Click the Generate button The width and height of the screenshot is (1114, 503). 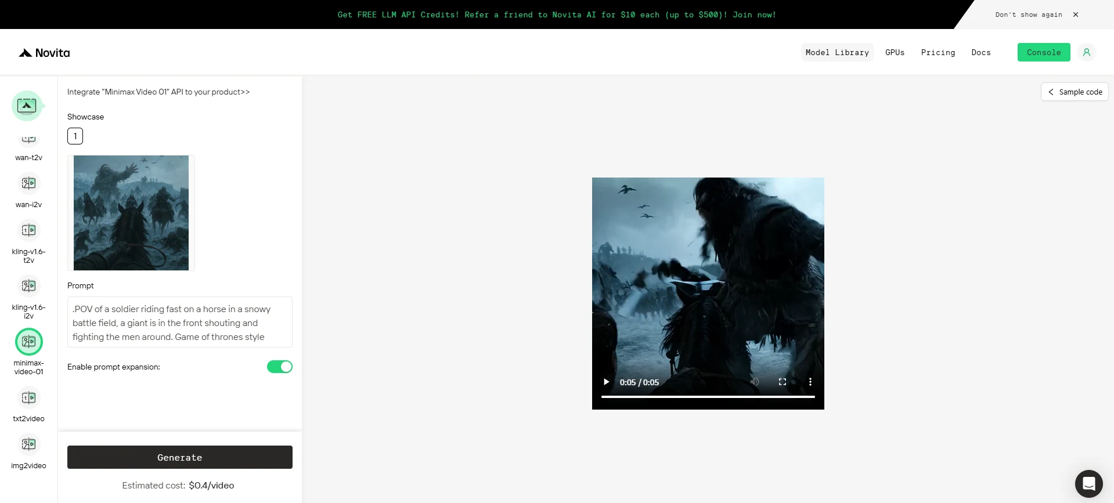click(180, 457)
